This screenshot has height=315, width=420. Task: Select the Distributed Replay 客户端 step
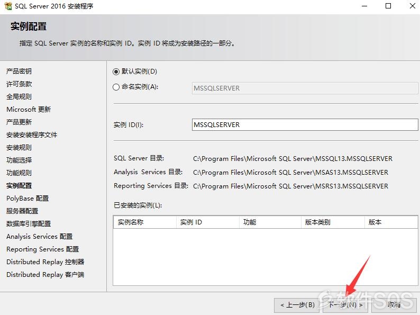point(45,275)
